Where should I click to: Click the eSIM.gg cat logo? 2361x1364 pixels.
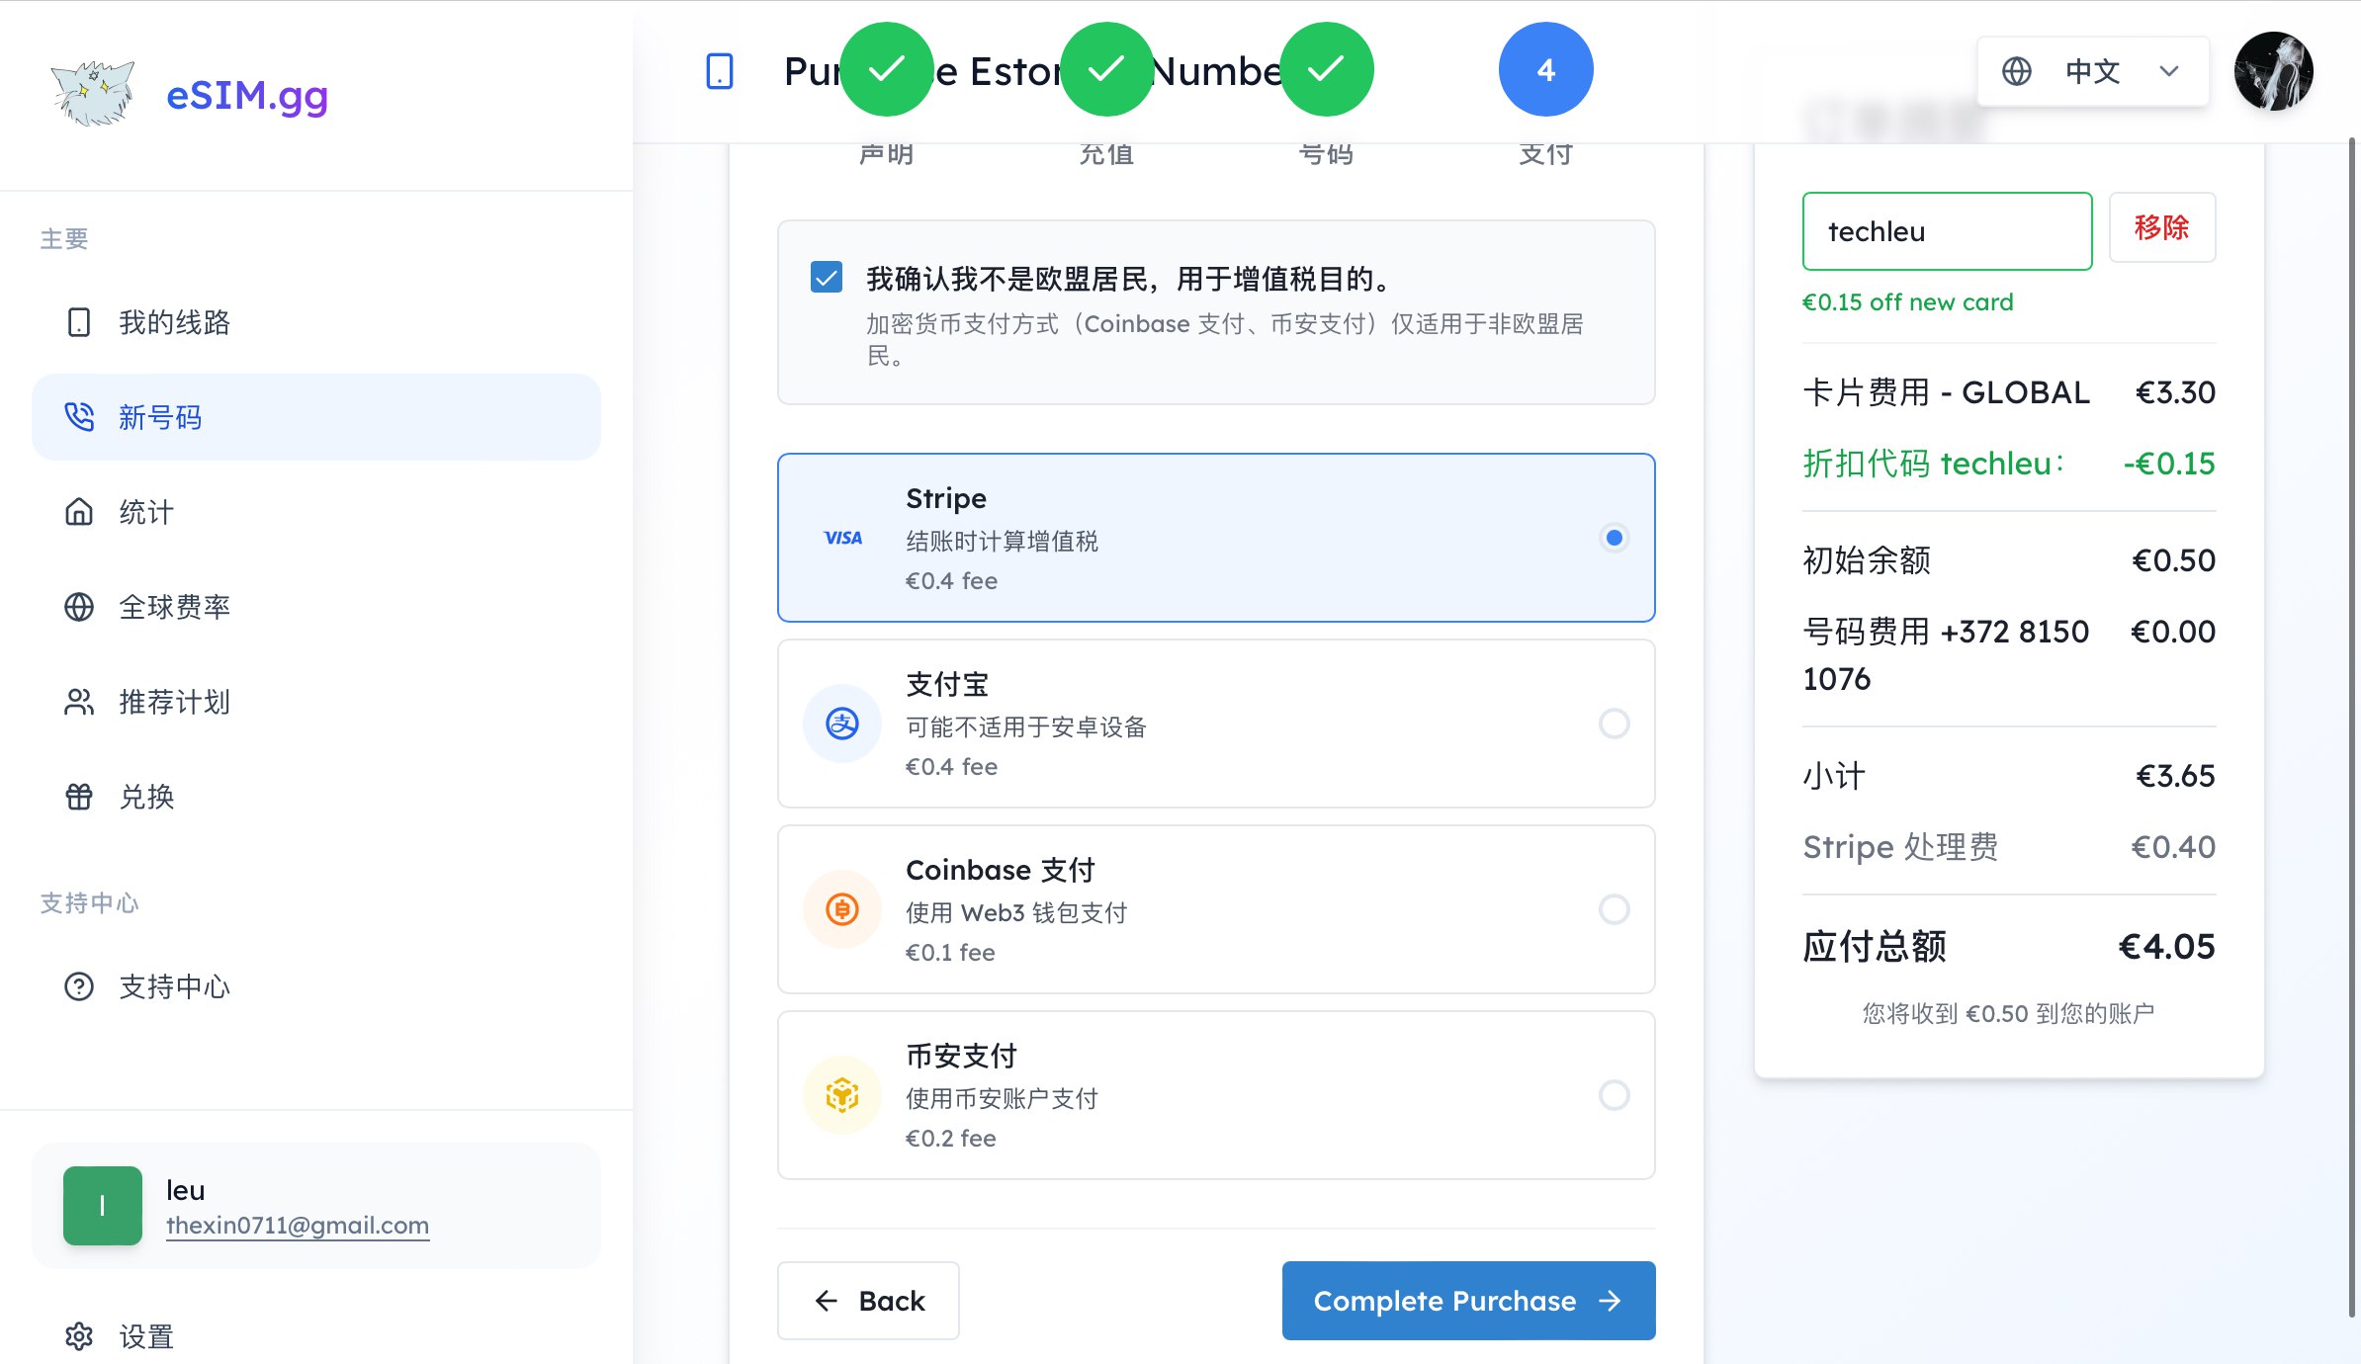(x=94, y=94)
